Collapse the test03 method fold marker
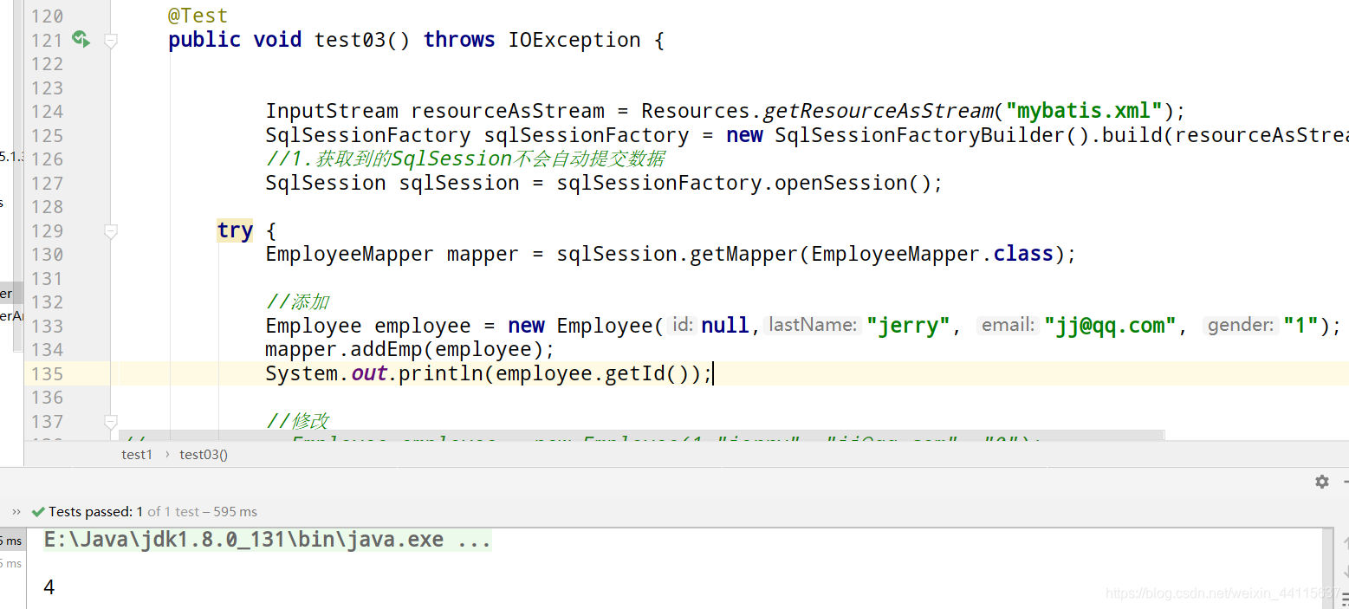The image size is (1349, 609). (110, 40)
